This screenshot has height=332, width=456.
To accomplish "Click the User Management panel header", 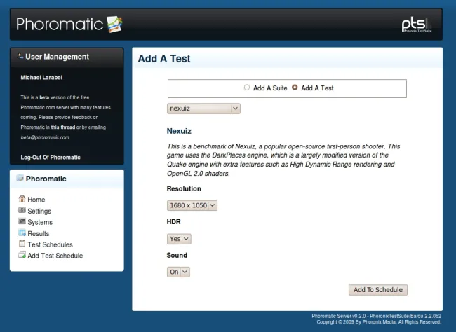I will (x=58, y=57).
